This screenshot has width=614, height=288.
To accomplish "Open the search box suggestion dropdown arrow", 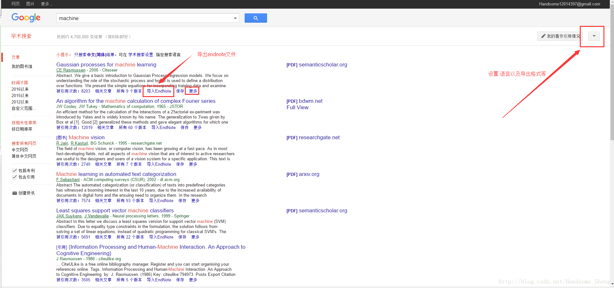I will click(235, 18).
